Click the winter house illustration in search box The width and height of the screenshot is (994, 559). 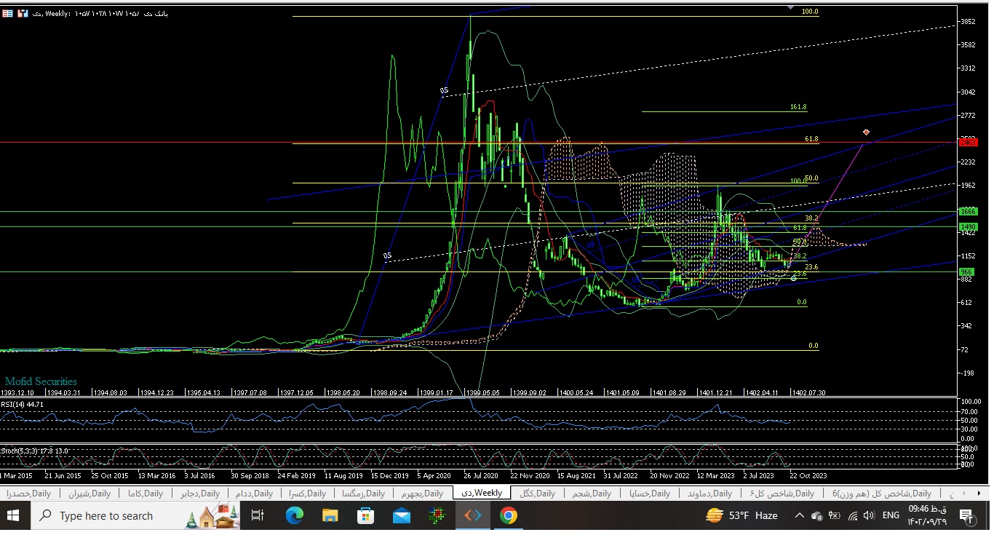pos(212,516)
